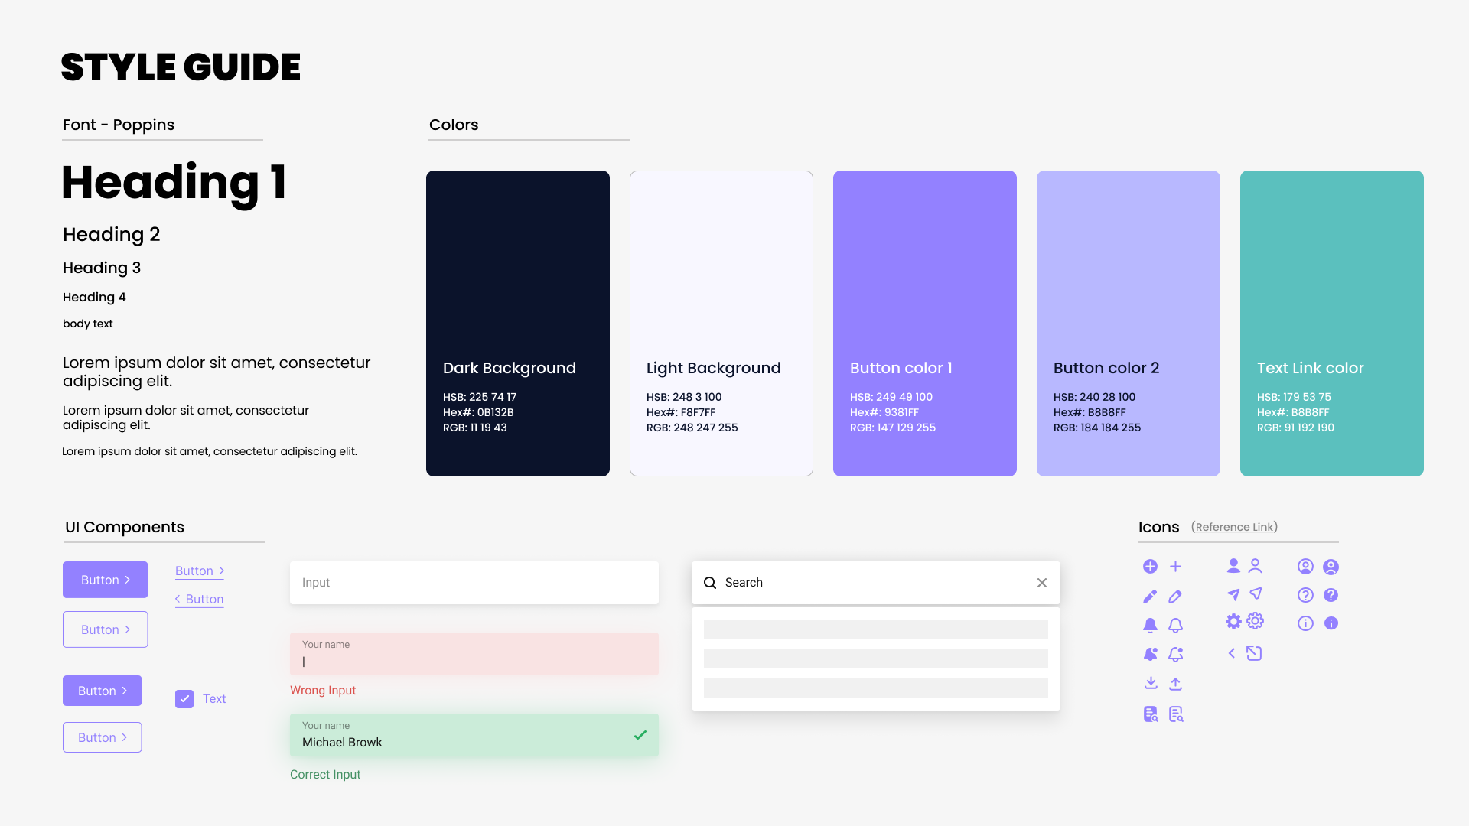This screenshot has width=1469, height=826.
Task: Click the bottom small outlined Button
Action: click(103, 737)
